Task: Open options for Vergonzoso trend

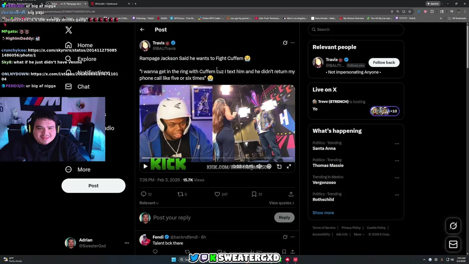Action: 397,178
